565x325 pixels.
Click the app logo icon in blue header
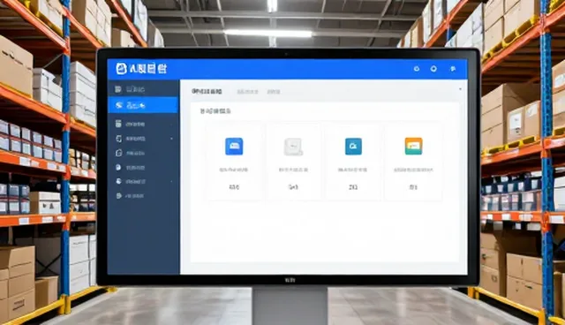tap(121, 69)
